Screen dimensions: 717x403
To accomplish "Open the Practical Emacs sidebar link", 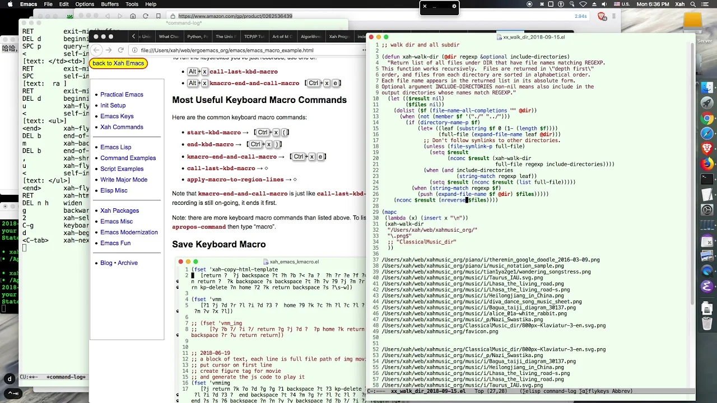I will (x=122, y=95).
